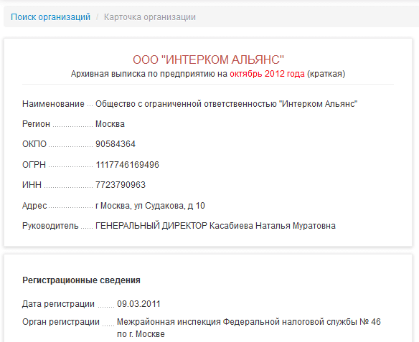419x342 pixels.
Task: Click the Дата регистрации field label
Action: [58, 304]
